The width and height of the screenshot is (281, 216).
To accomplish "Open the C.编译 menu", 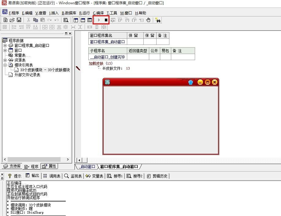I will tap(98, 13).
